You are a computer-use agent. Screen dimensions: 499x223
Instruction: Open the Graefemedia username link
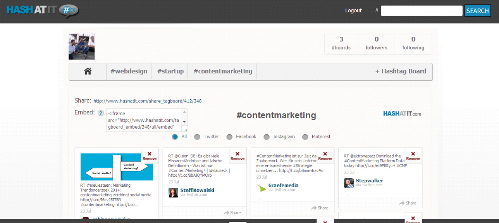click(x=283, y=186)
